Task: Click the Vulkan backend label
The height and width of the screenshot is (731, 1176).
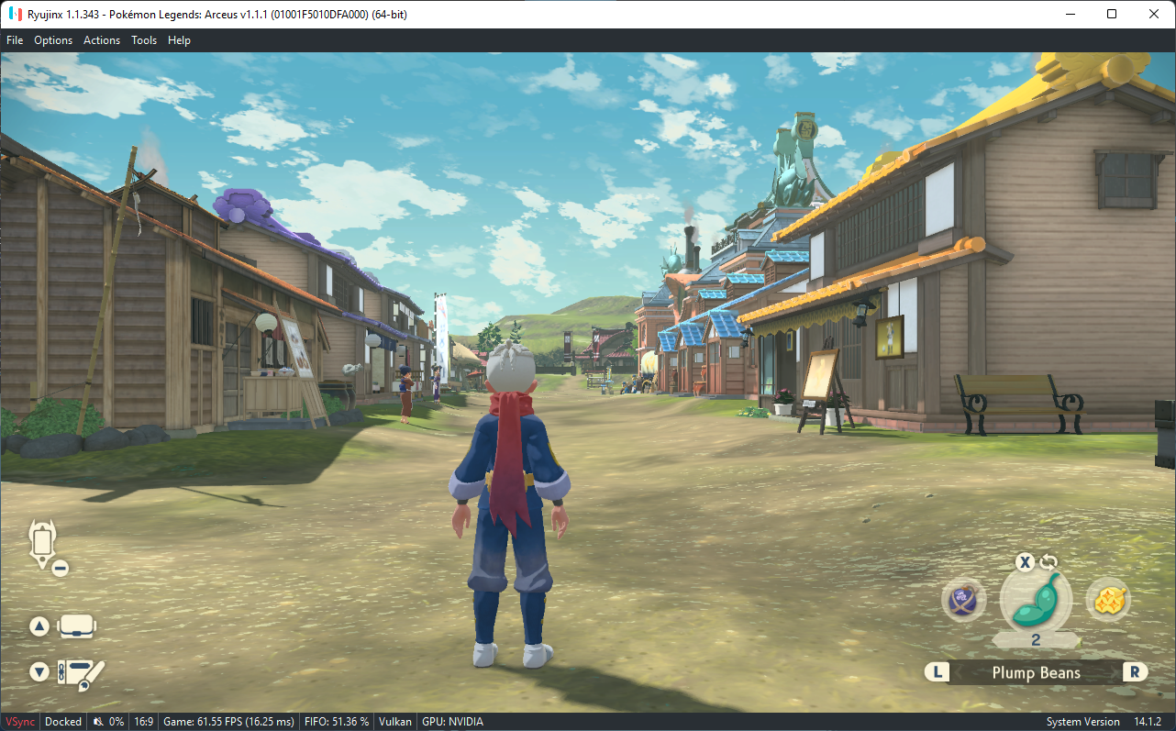Action: click(395, 722)
